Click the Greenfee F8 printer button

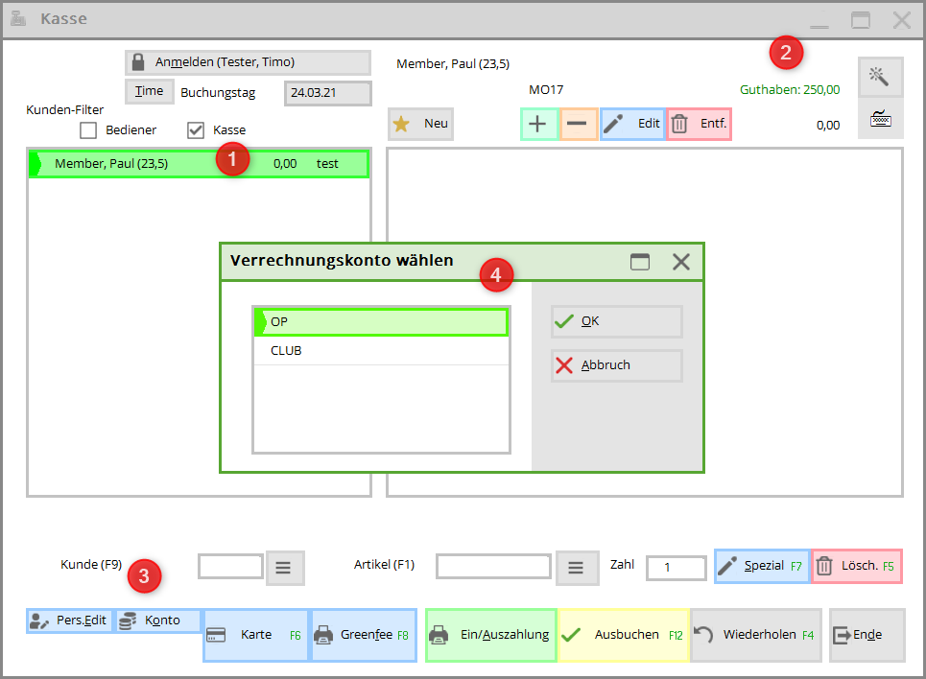[x=364, y=635]
